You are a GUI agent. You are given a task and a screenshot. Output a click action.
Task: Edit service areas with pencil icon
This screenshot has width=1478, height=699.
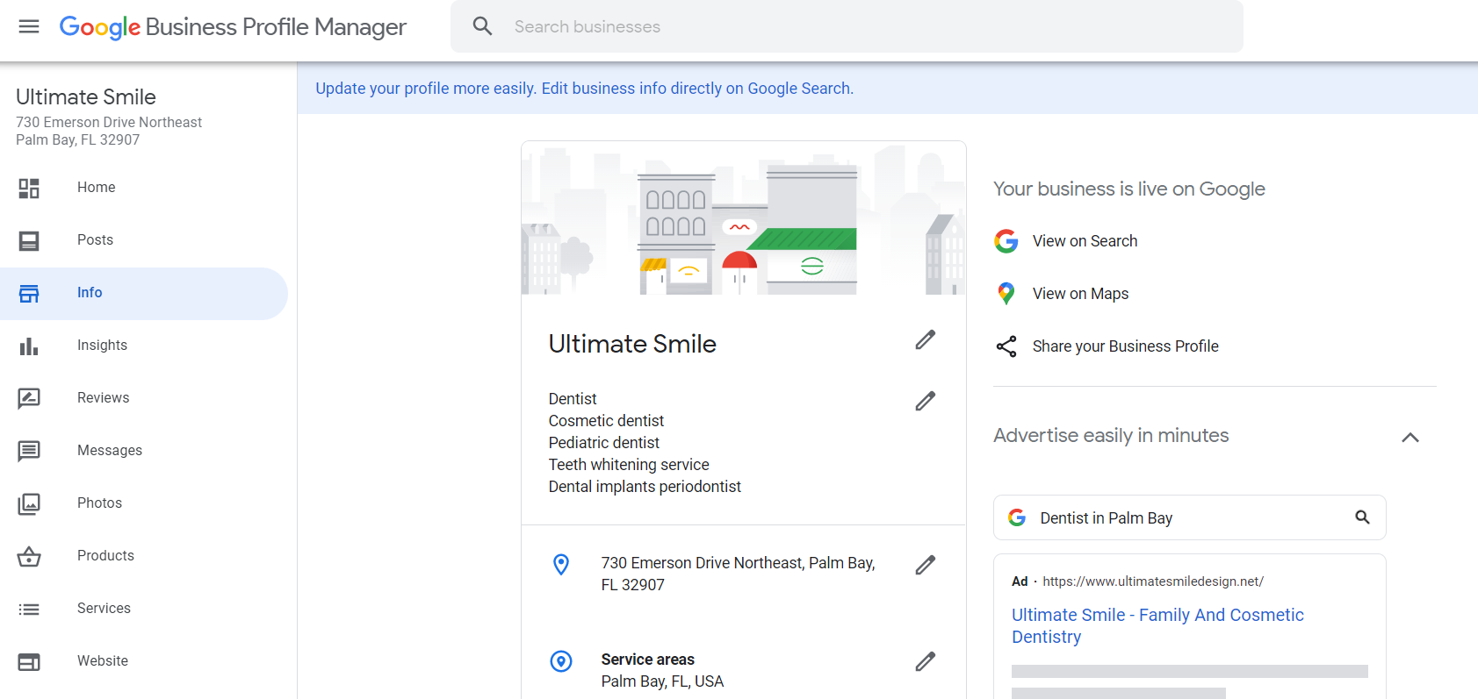[x=925, y=662]
